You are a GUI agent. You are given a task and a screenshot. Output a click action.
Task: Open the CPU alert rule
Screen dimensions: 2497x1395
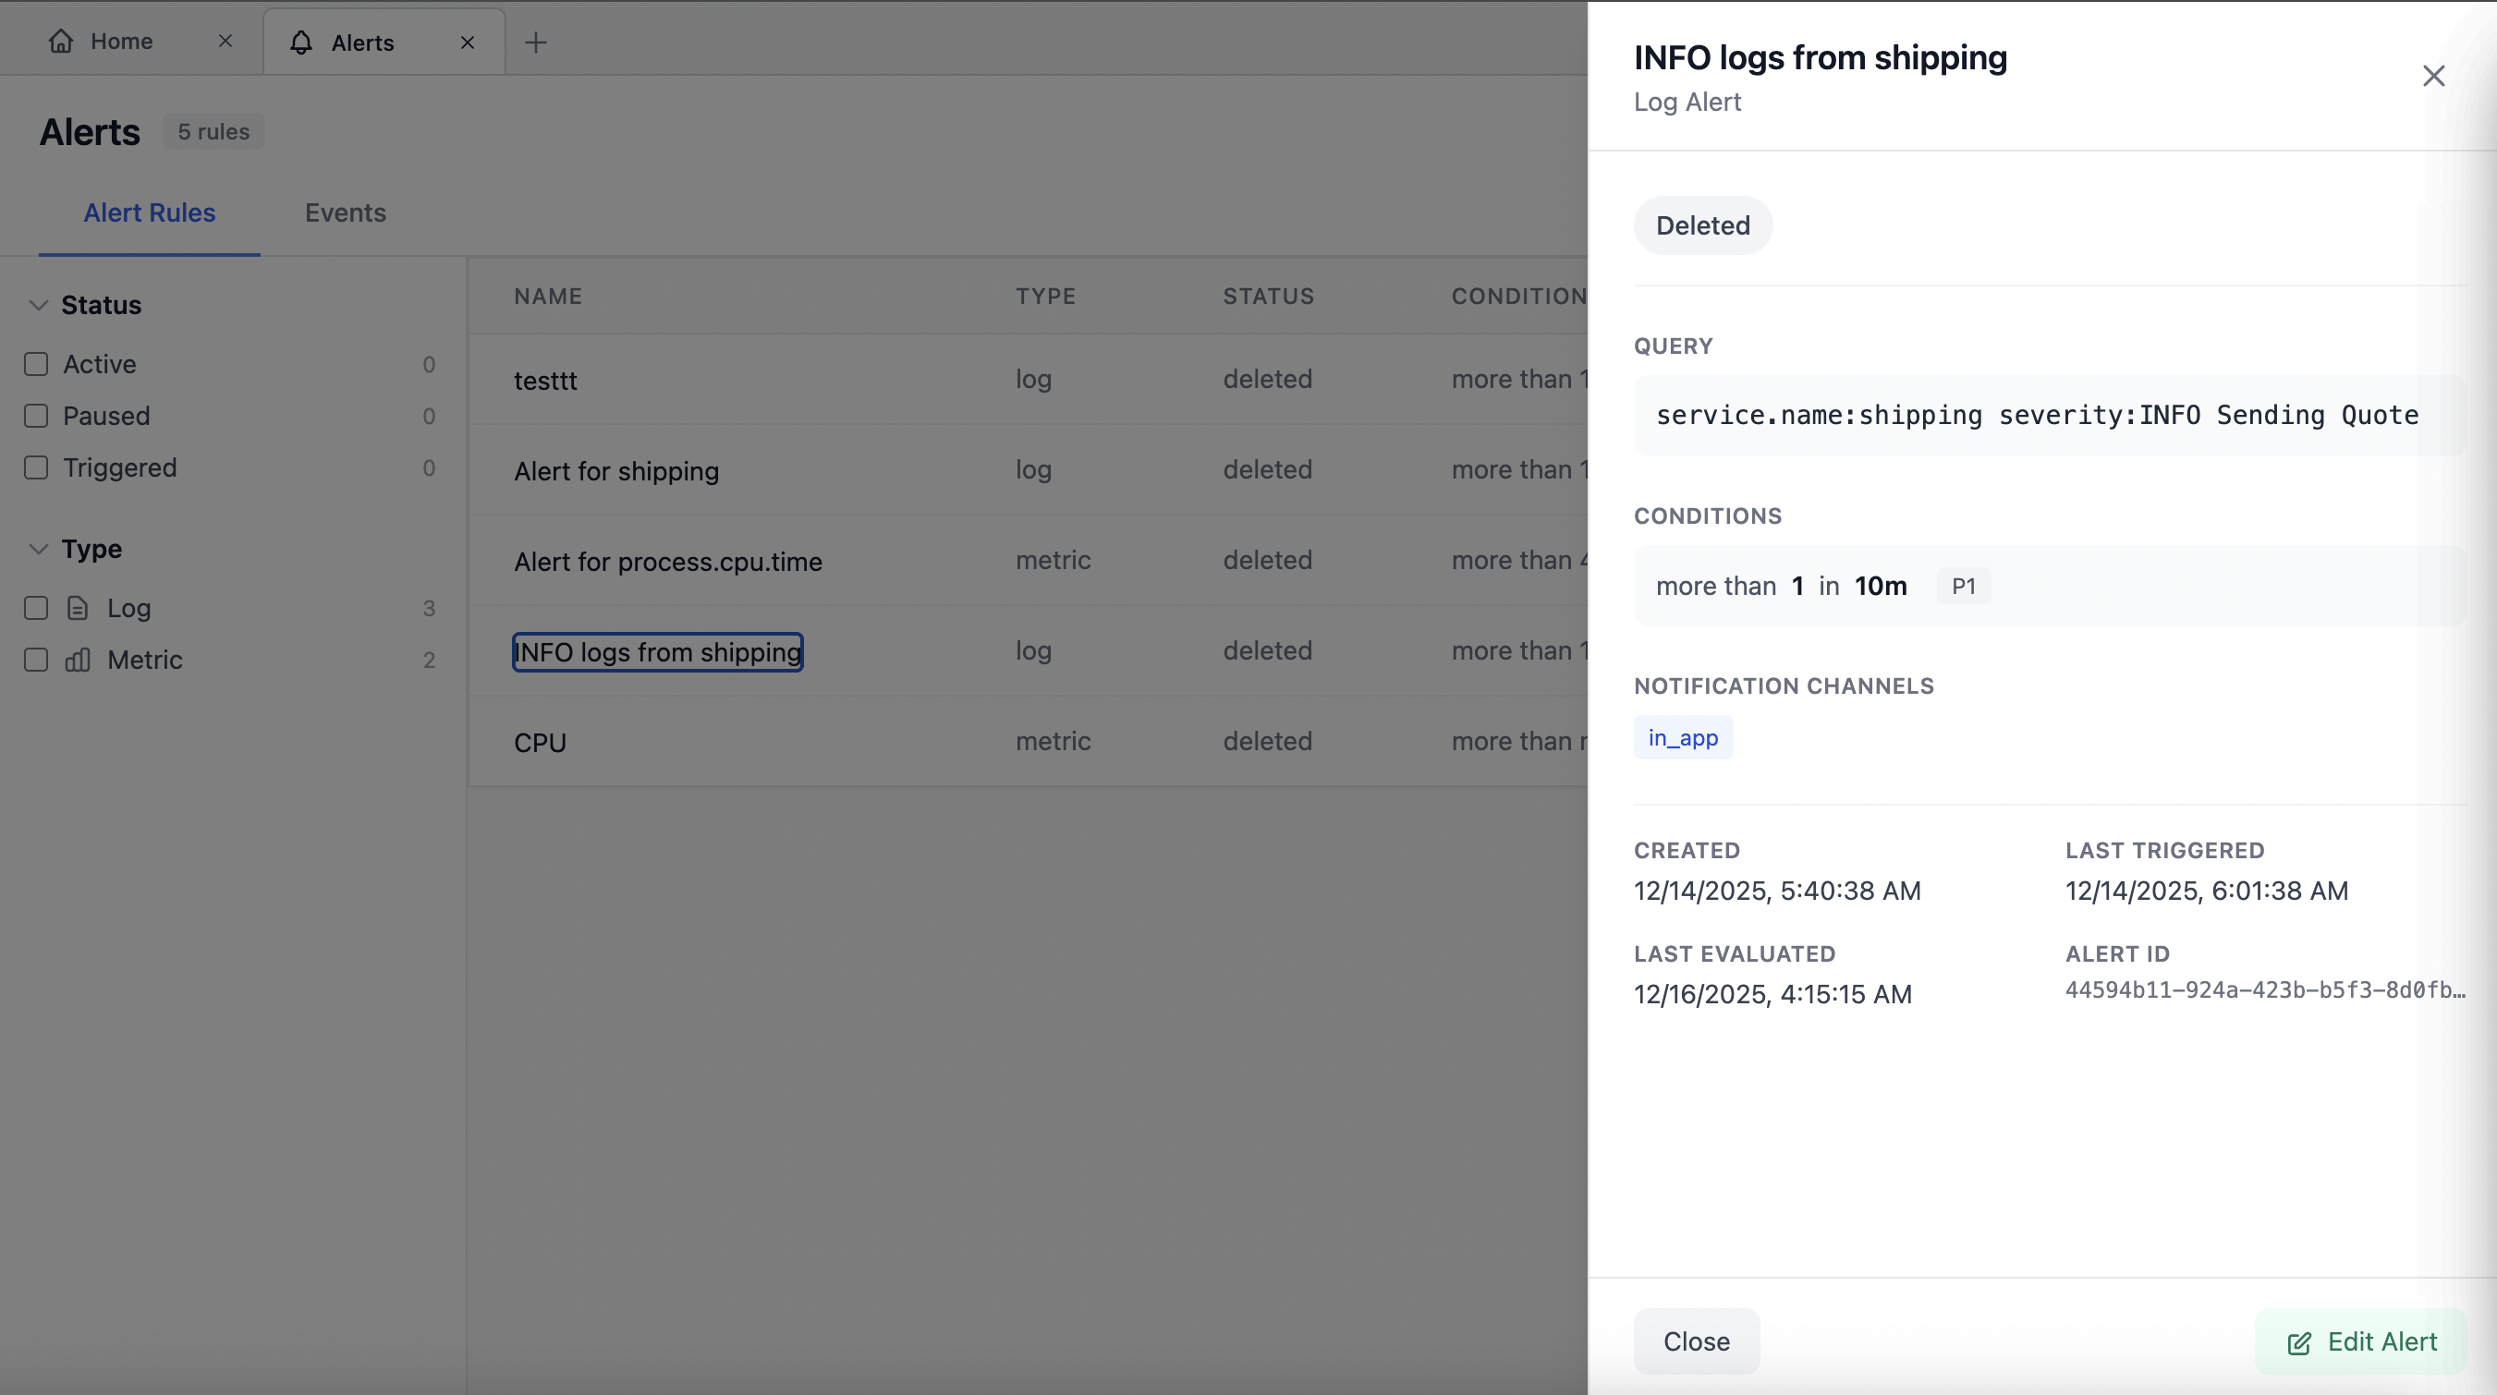coord(540,743)
